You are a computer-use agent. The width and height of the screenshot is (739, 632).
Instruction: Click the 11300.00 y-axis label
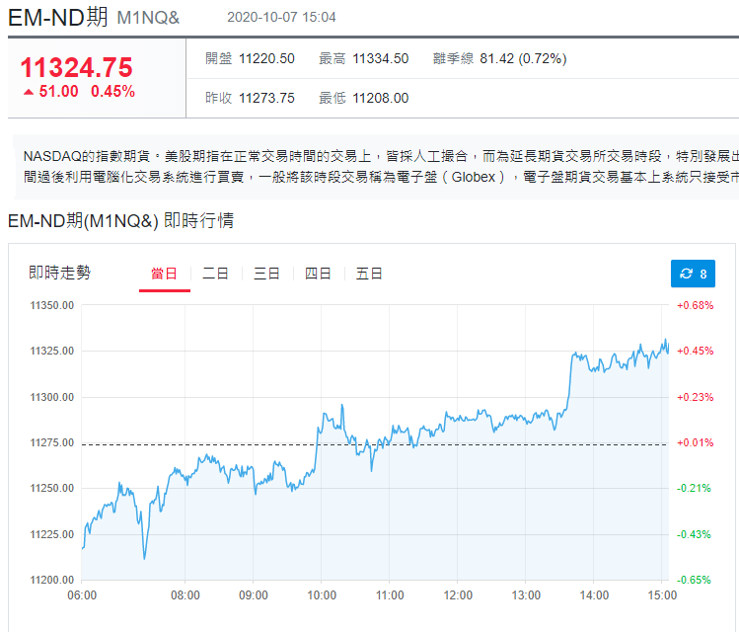52,397
